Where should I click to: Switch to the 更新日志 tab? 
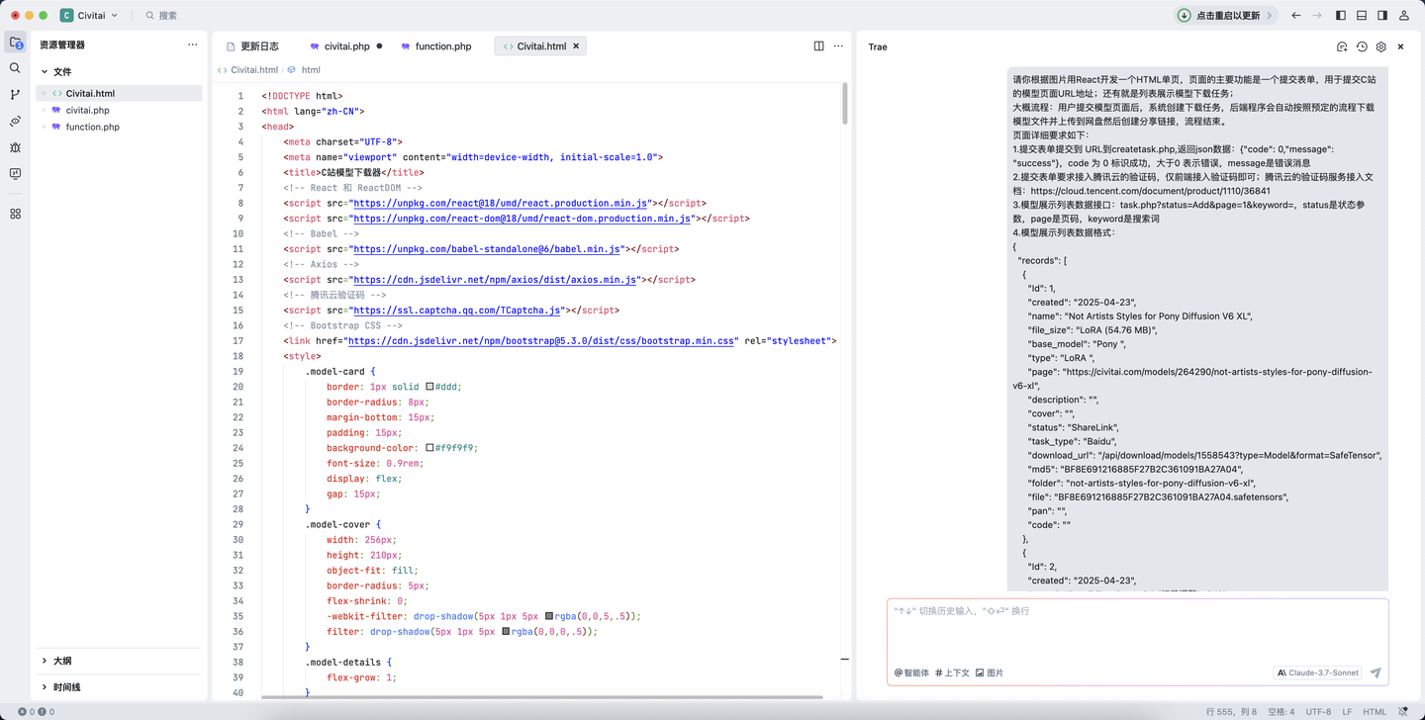point(252,45)
